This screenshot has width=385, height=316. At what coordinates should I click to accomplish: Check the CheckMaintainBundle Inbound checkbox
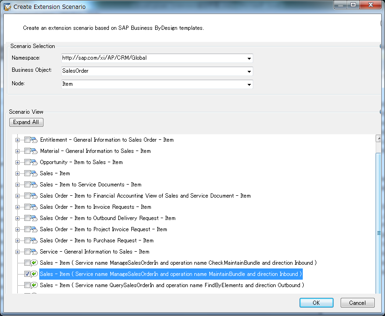click(x=27, y=263)
